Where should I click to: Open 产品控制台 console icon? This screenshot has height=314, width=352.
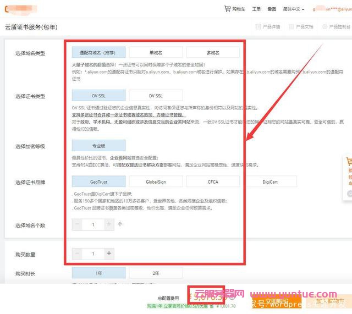(x=337, y=26)
